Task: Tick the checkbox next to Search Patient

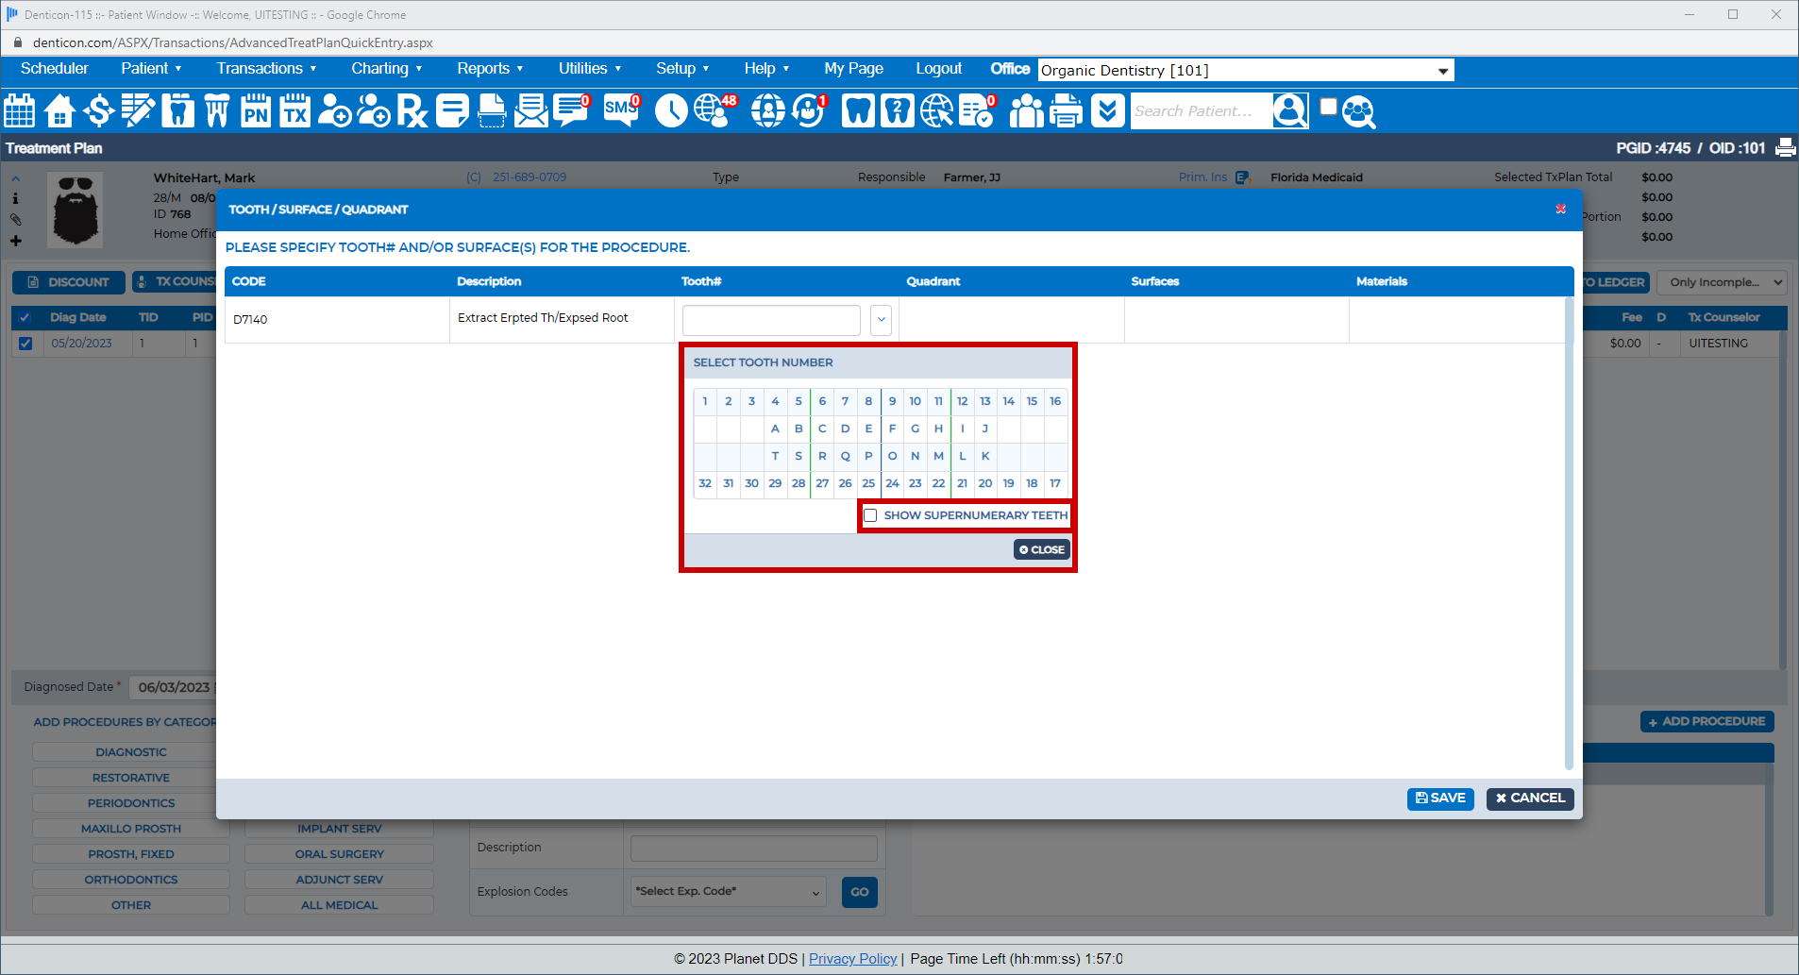Action: coord(1328,107)
